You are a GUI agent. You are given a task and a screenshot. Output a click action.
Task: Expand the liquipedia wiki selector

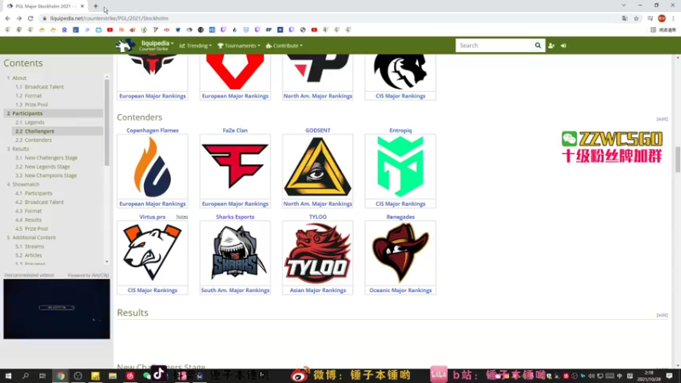point(157,43)
